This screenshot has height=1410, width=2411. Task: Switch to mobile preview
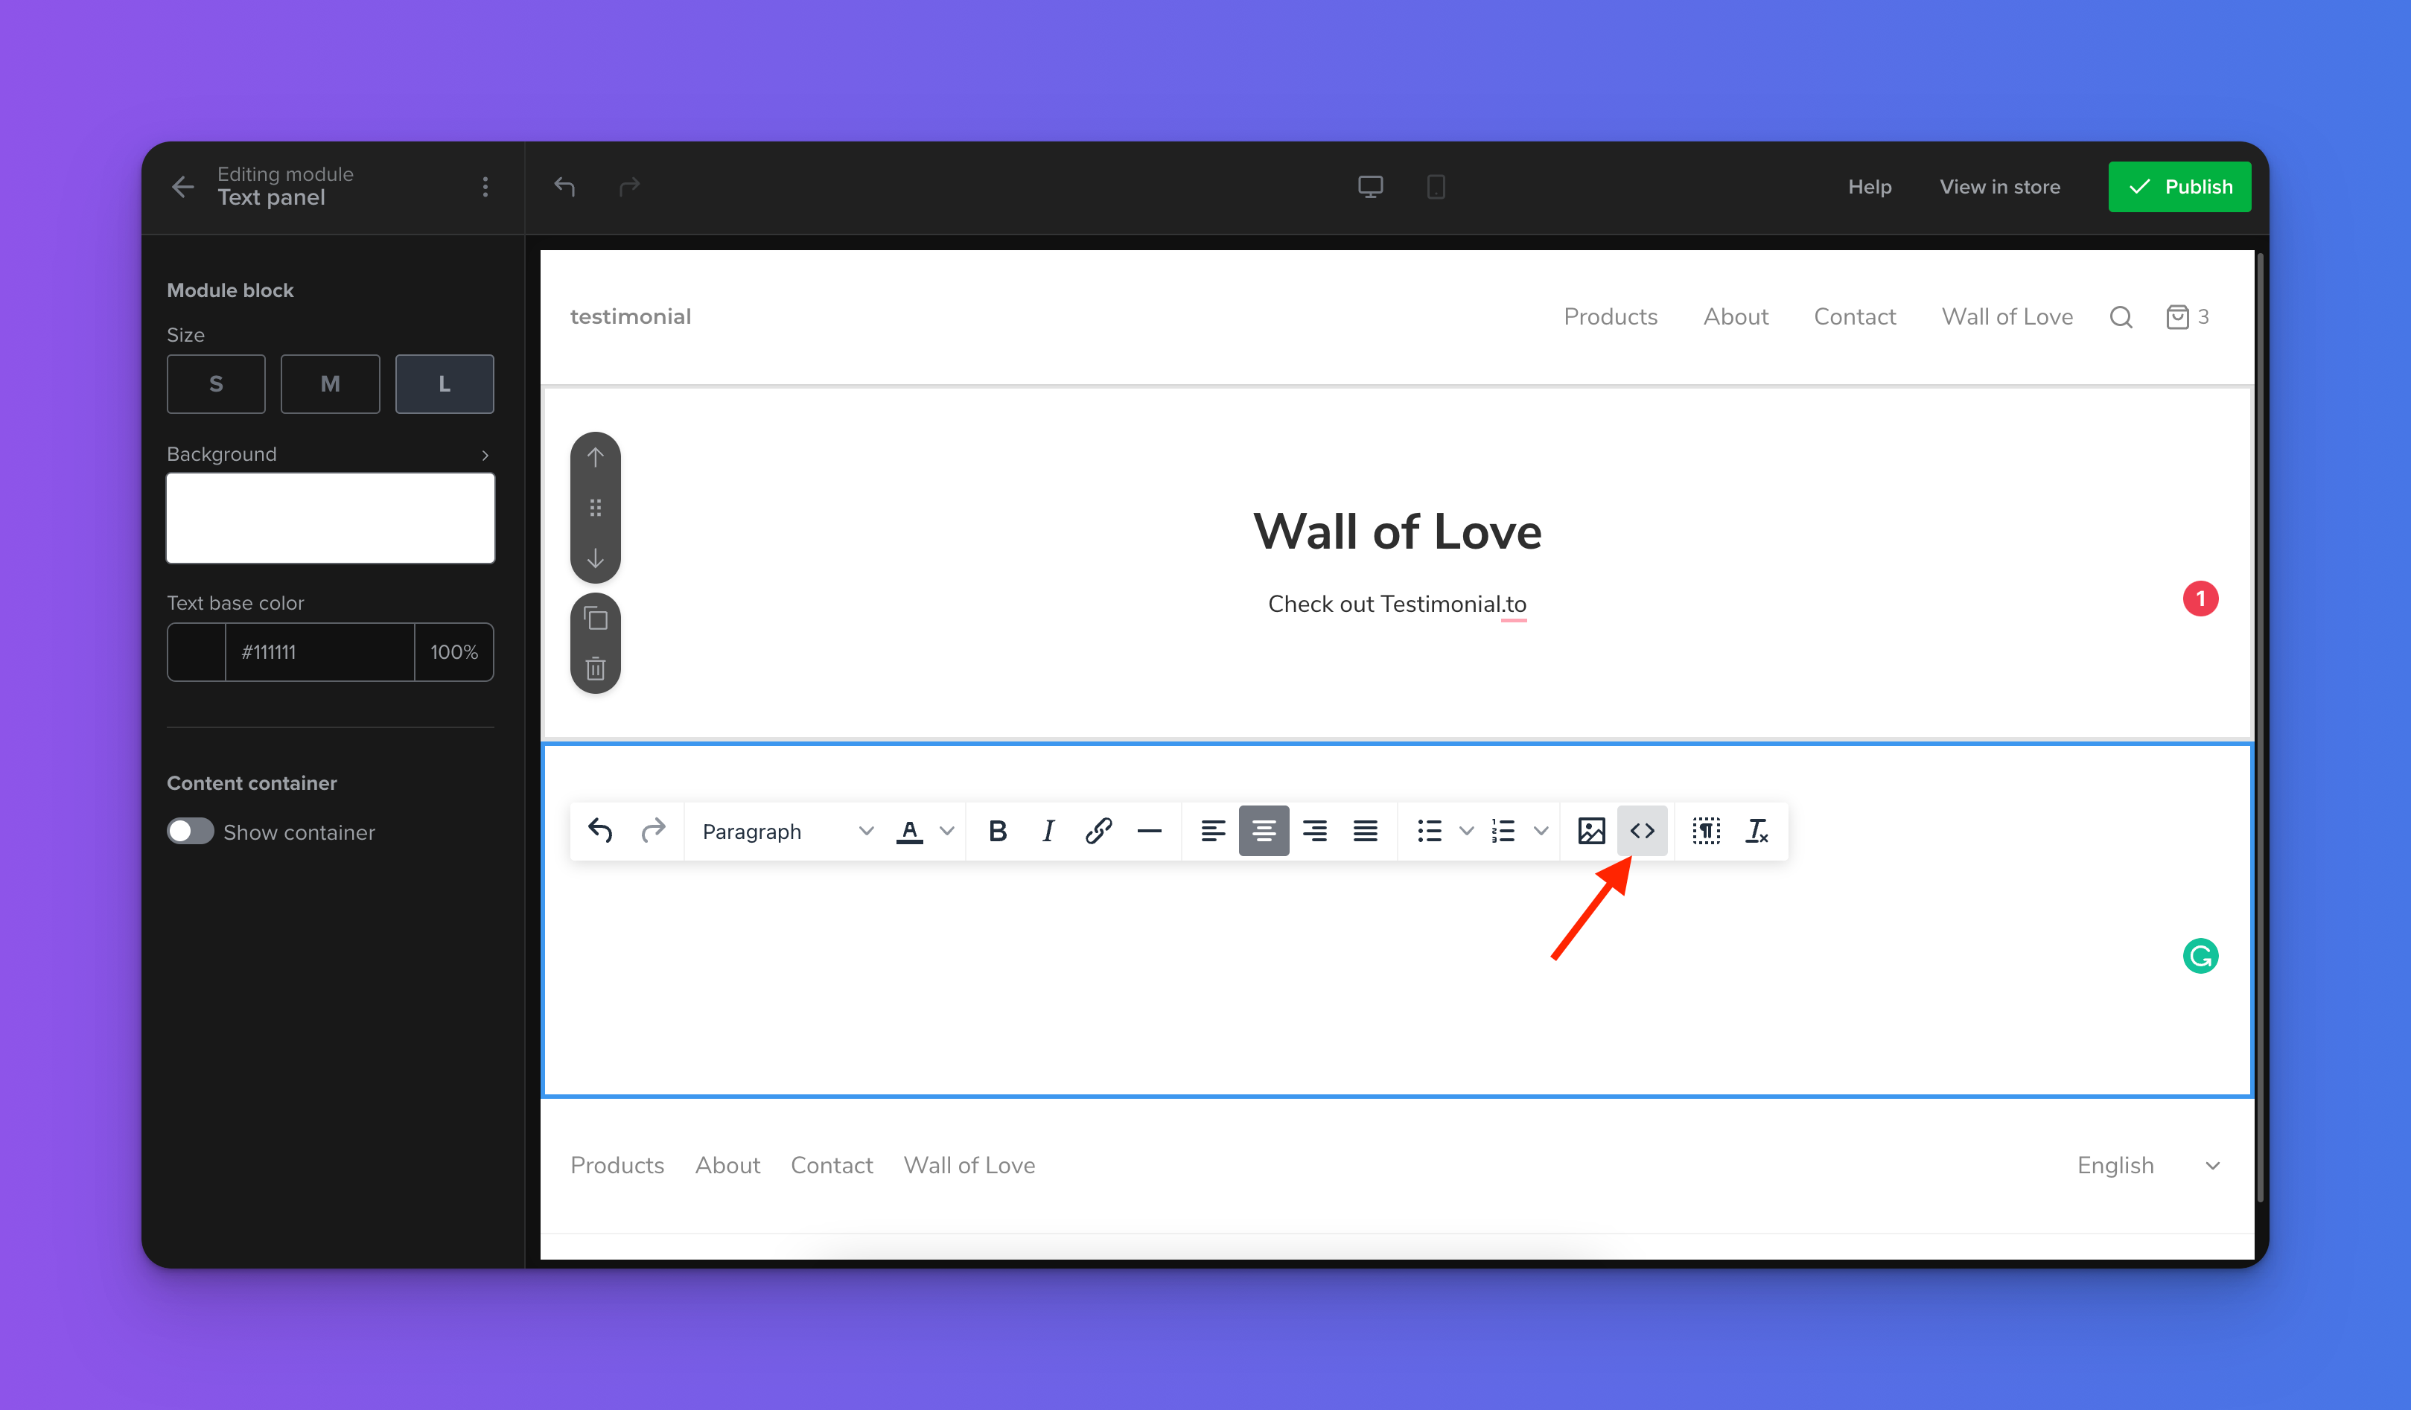(x=1435, y=187)
